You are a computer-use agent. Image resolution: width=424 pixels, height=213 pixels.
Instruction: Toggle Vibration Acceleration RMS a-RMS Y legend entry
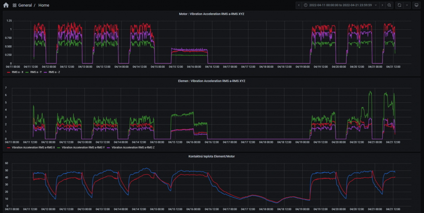coord(83,147)
